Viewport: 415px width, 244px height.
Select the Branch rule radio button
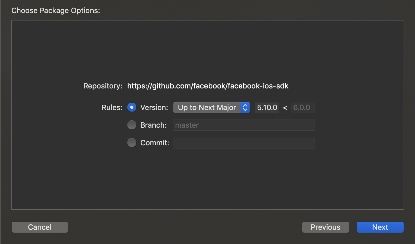pos(132,125)
